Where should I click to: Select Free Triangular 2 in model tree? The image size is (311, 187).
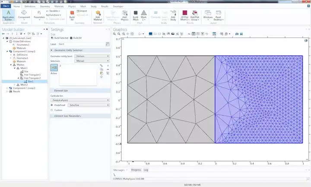coord(32,78)
